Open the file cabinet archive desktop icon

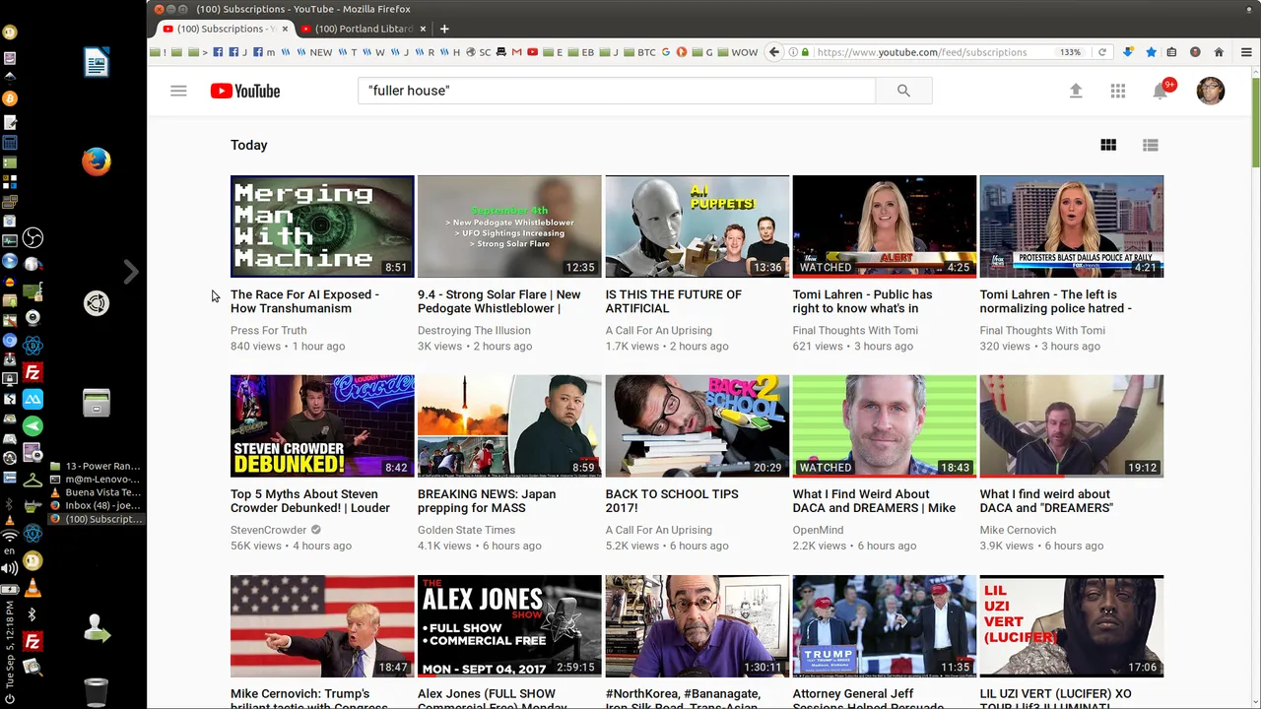pos(96,403)
